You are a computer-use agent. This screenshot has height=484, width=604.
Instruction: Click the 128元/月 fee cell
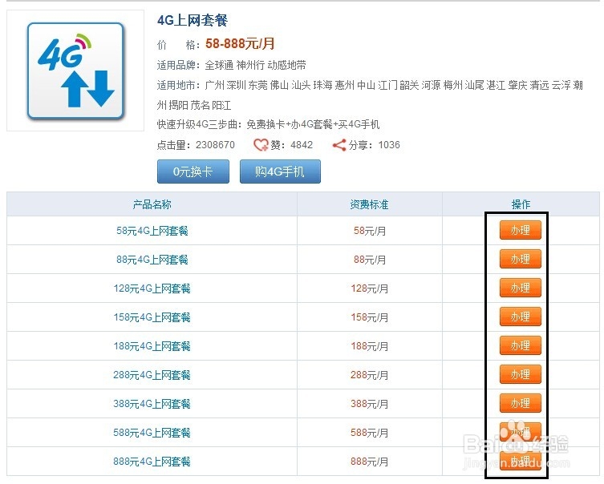(370, 288)
